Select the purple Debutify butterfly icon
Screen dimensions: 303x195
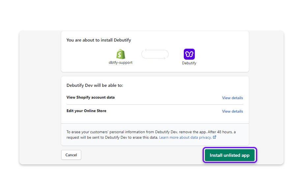189,54
